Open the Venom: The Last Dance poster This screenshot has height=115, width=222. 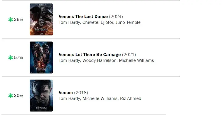point(41,19)
